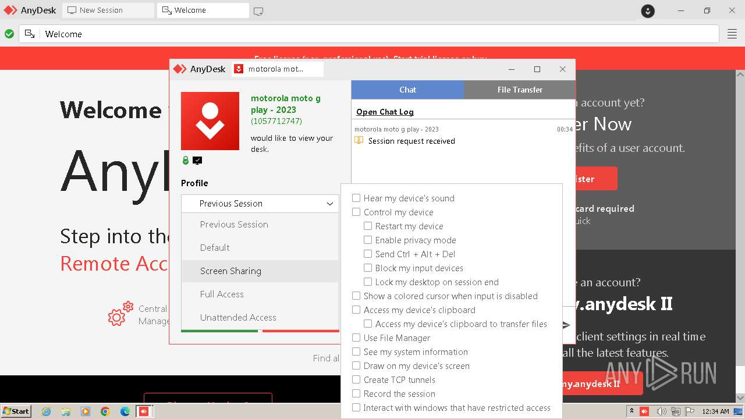
Task: Click the volume speaker tray icon
Action: [661, 411]
